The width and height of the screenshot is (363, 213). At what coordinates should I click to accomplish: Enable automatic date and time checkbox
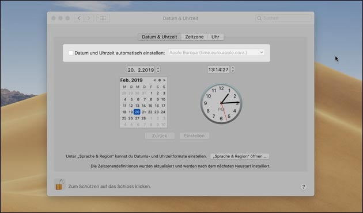71,53
